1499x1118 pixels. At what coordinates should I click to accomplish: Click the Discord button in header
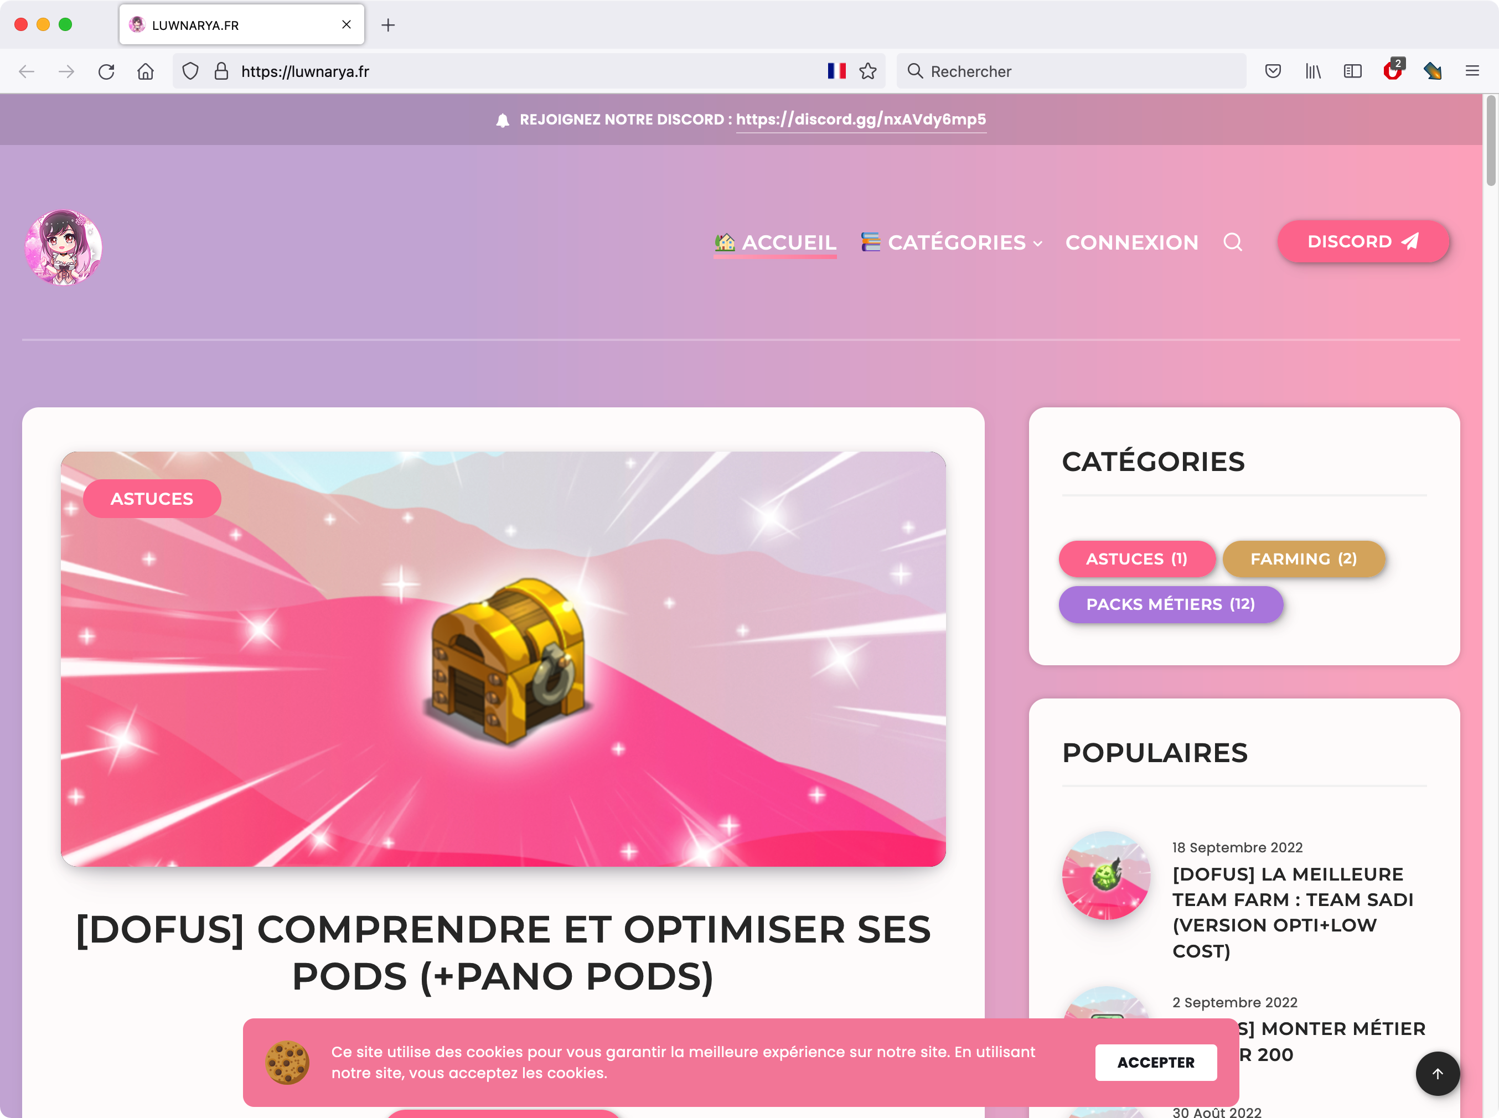coord(1363,242)
